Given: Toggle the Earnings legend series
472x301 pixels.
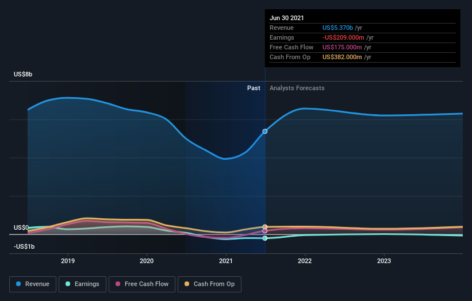Looking at the screenshot, I should pos(82,284).
